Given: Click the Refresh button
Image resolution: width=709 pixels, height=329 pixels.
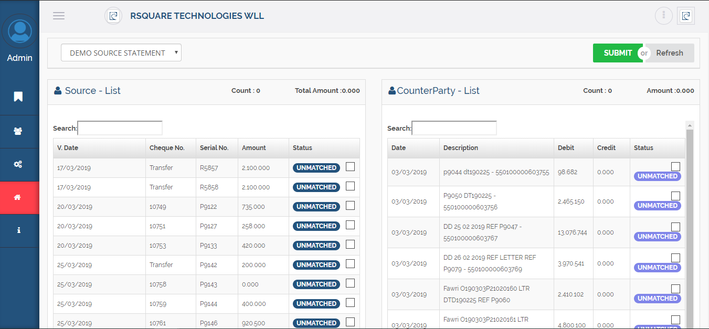Looking at the screenshot, I should [669, 53].
